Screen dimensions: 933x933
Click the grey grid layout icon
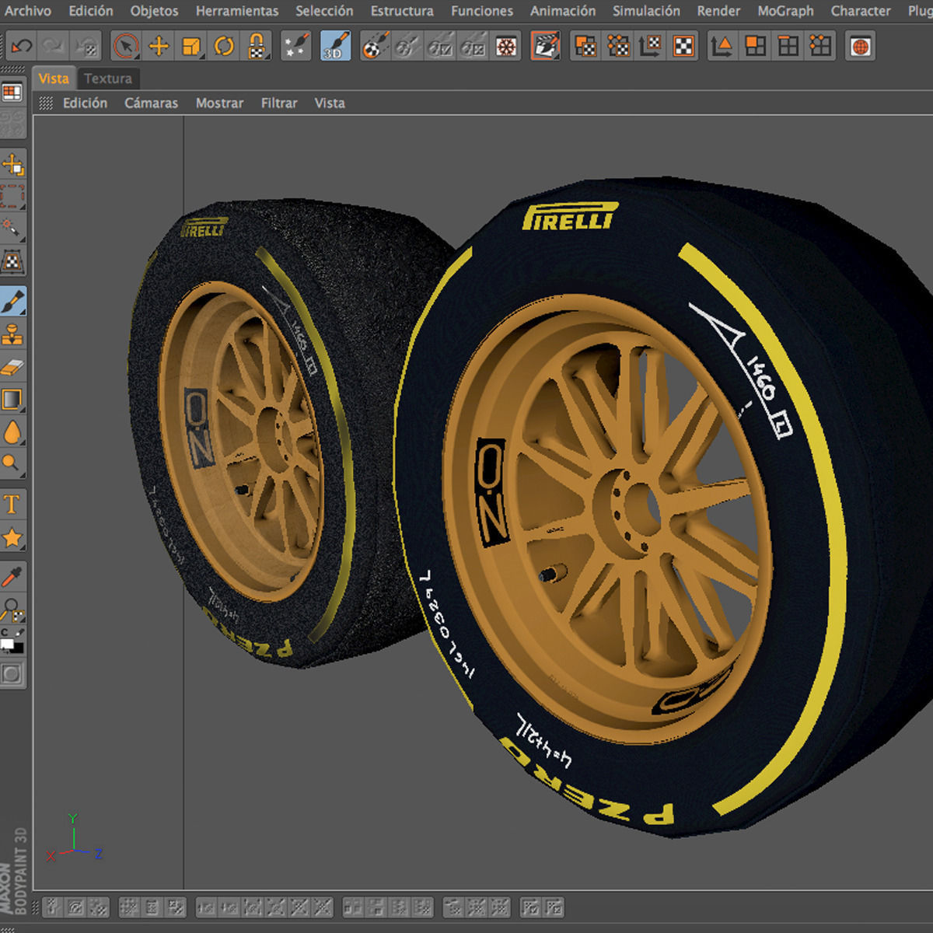point(788,47)
